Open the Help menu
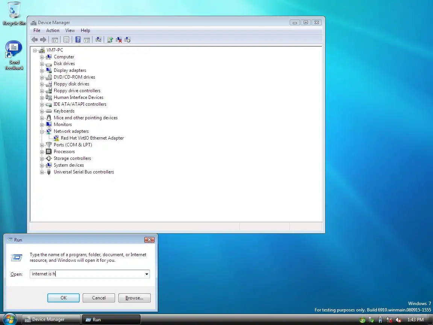This screenshot has width=433, height=325. 85,30
